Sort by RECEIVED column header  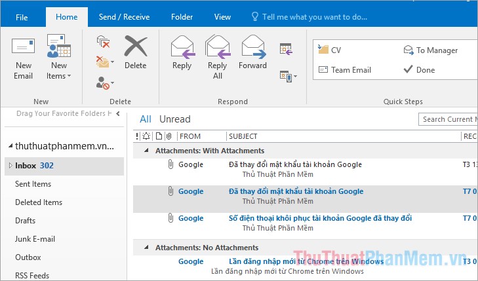point(469,136)
